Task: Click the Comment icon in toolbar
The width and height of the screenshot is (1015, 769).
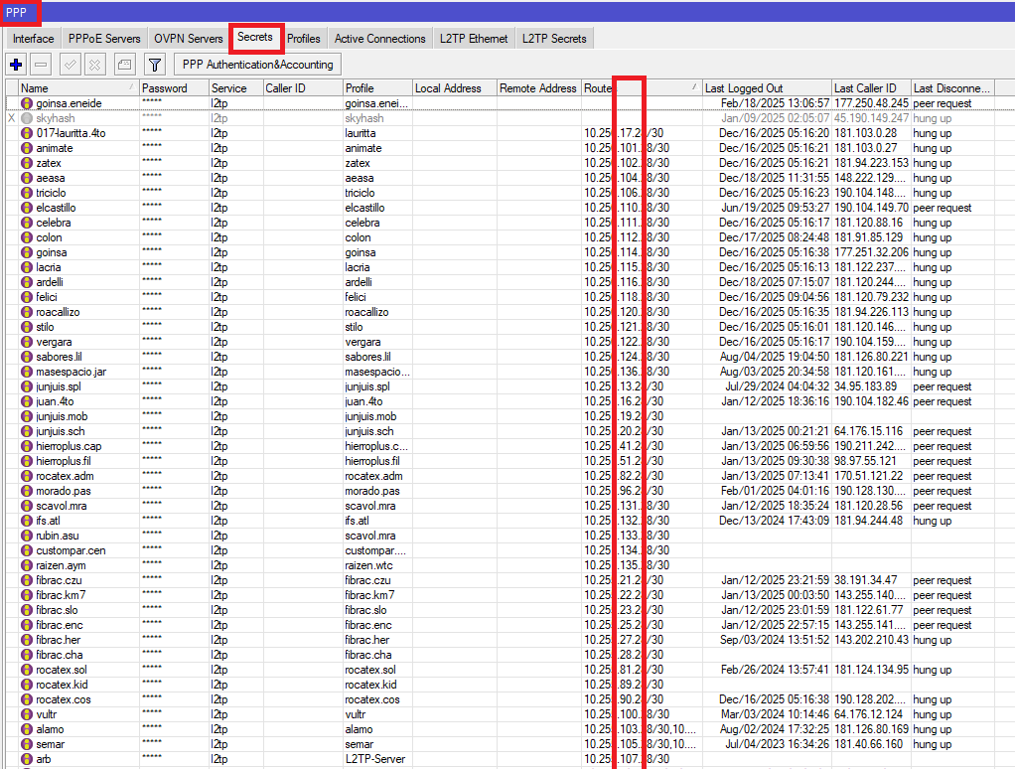Action: click(x=124, y=65)
